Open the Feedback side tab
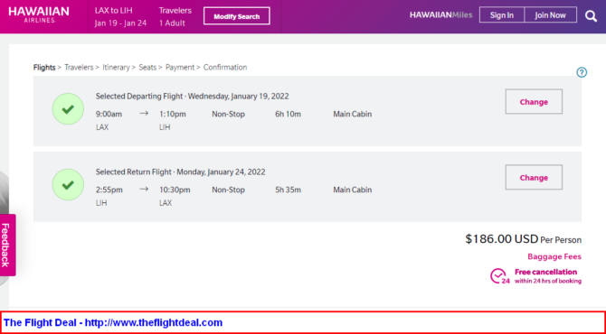The image size is (606, 334). [7, 245]
